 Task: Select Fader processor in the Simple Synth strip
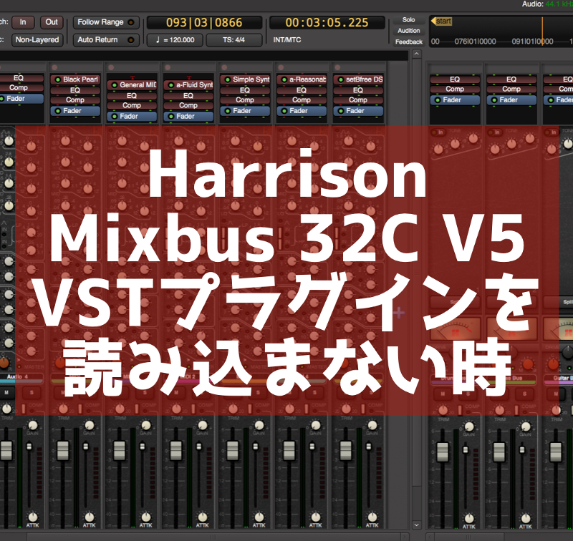[245, 111]
